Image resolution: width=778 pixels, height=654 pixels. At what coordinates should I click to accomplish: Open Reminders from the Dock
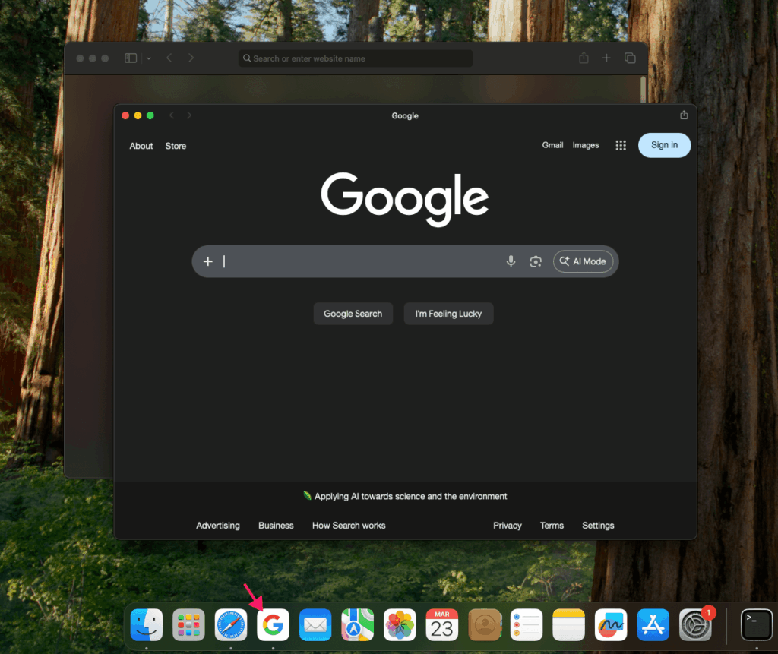pos(527,624)
